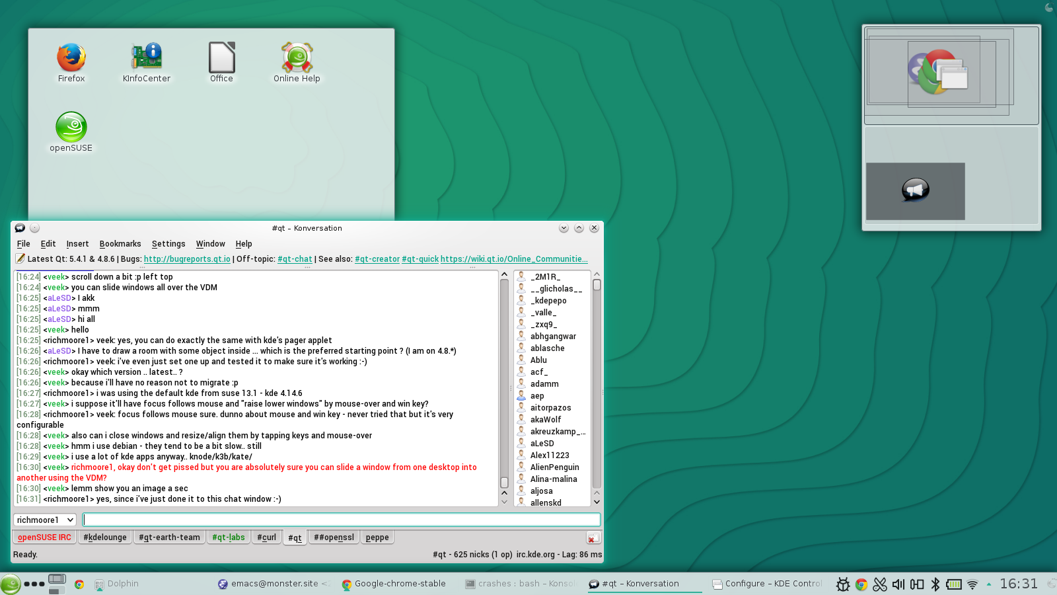
Task: Click the taskbar panel crescent settings icon
Action: 1052,584
